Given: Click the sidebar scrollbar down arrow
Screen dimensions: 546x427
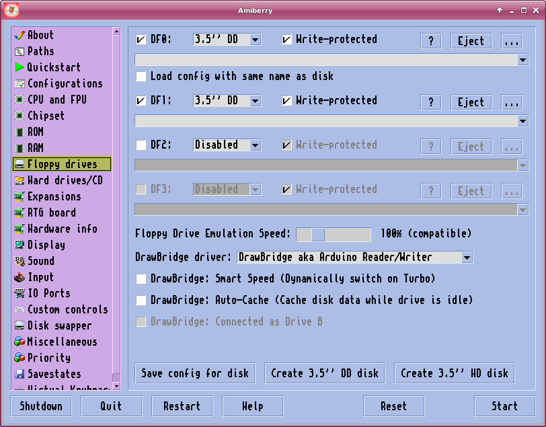Looking at the screenshot, I should click(116, 386).
